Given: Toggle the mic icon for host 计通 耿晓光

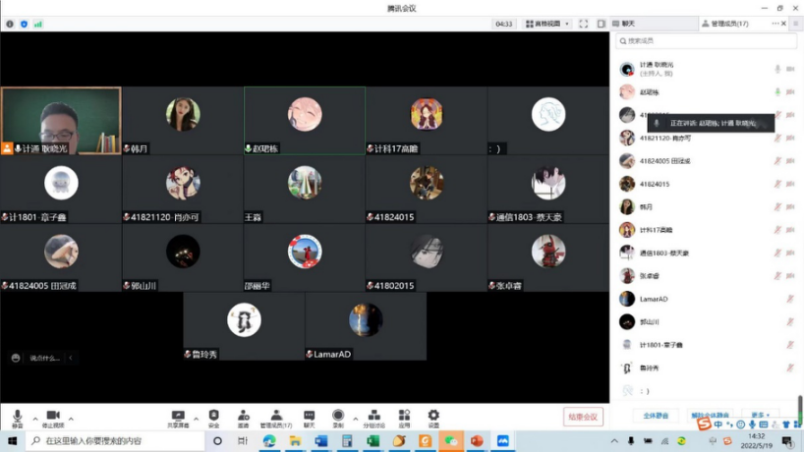Looking at the screenshot, I should [777, 69].
